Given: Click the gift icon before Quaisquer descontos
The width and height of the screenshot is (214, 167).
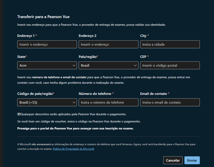Looking at the screenshot, I should click(x=19, y=114).
